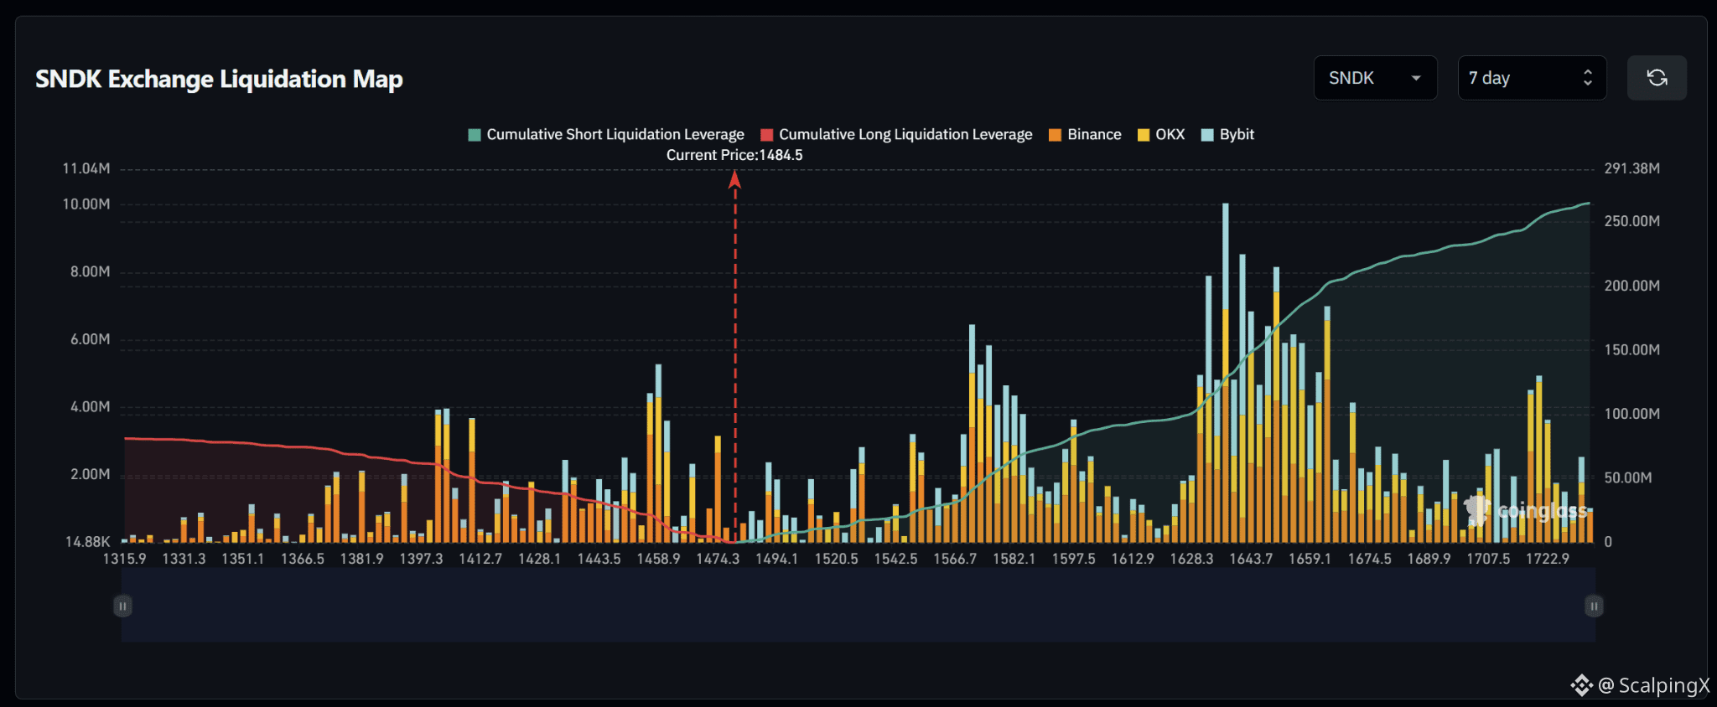Screen dimensions: 1717x707
Task: Click the 1722.9 price axis label
Action: click(x=1548, y=559)
